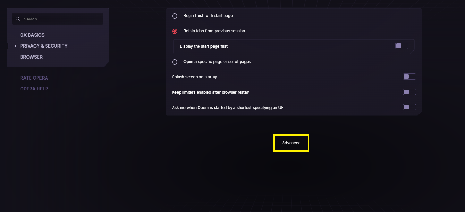Image resolution: width=465 pixels, height=212 pixels.
Task: Click the magnifier icon in the search box
Action: tap(18, 19)
